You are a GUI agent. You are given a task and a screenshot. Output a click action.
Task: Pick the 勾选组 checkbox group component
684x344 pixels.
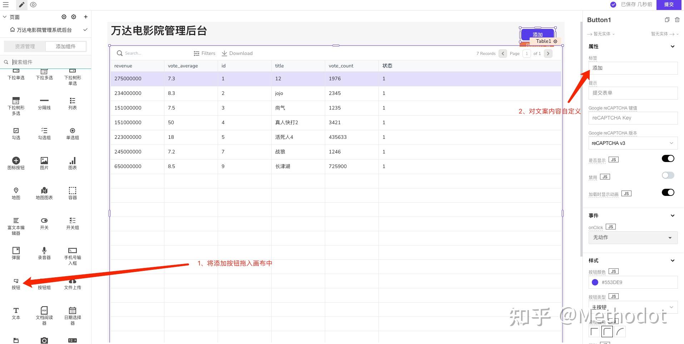[x=44, y=133]
